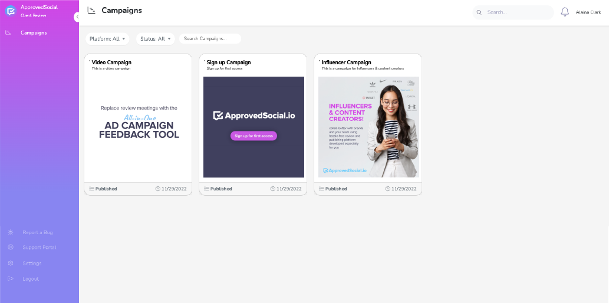Focus the Search Campaigns field

tap(210, 39)
